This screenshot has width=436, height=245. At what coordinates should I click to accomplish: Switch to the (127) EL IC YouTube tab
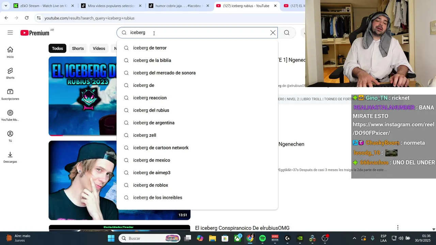(294, 6)
